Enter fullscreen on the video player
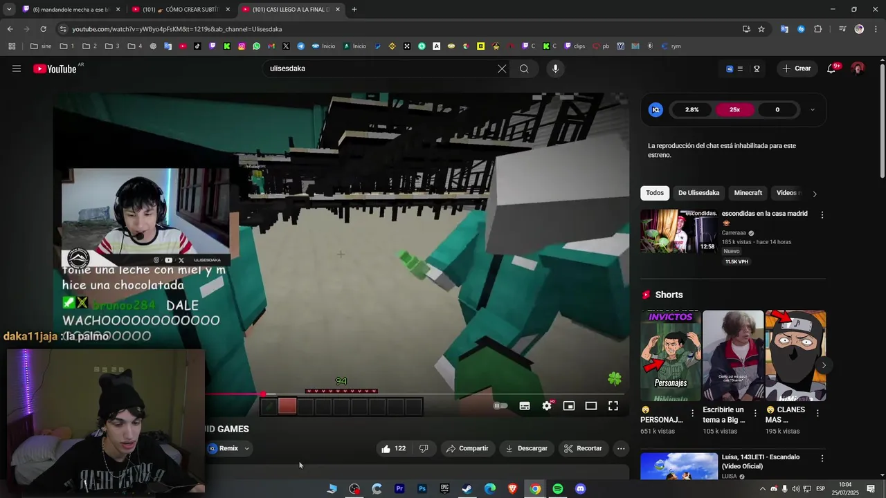 (613, 406)
